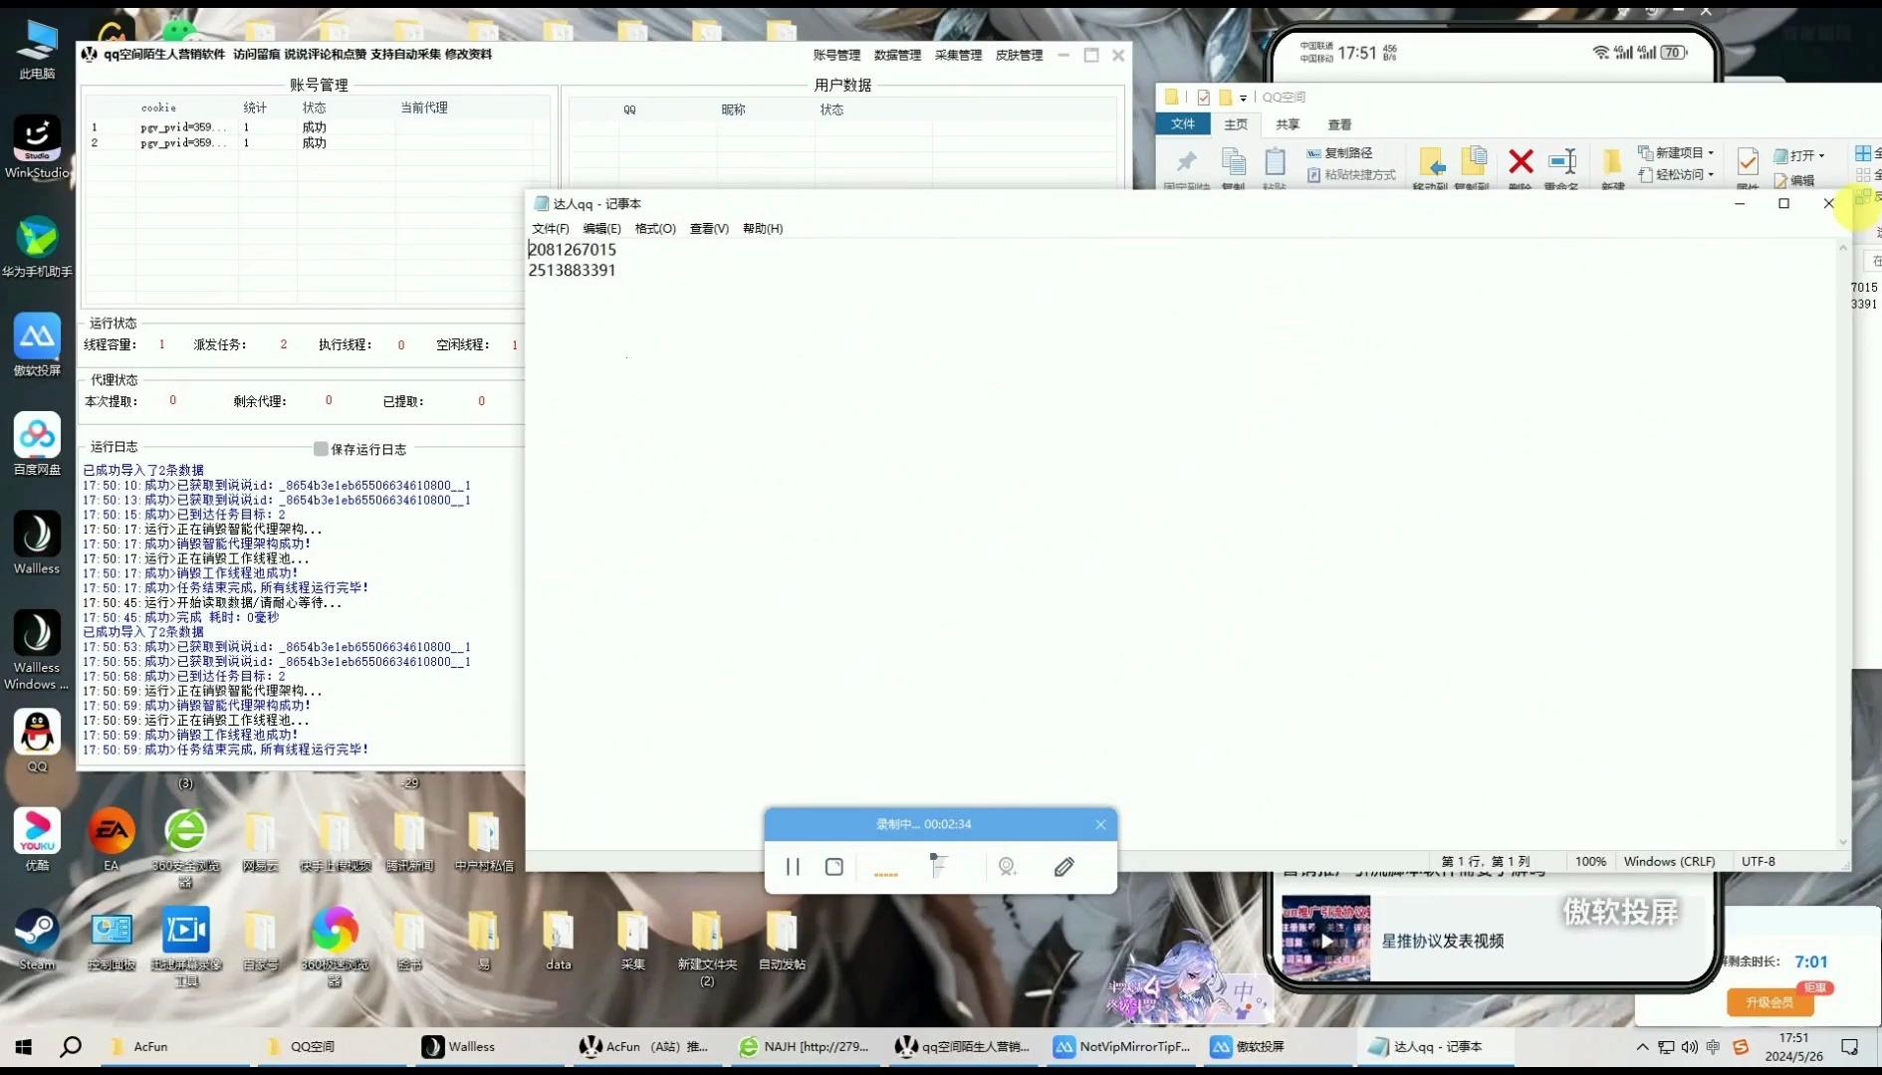Open Notepad's 帮助(H) menu

[x=763, y=228]
